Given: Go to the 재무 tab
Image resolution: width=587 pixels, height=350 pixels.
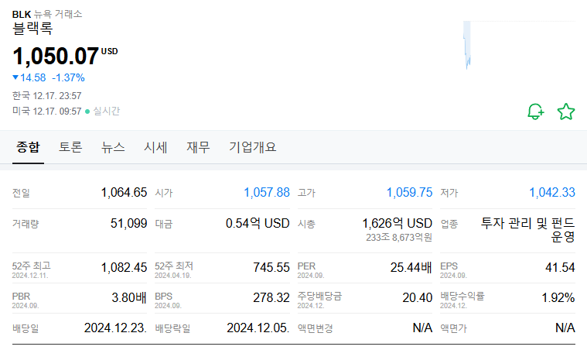Looking at the screenshot, I should point(199,147).
